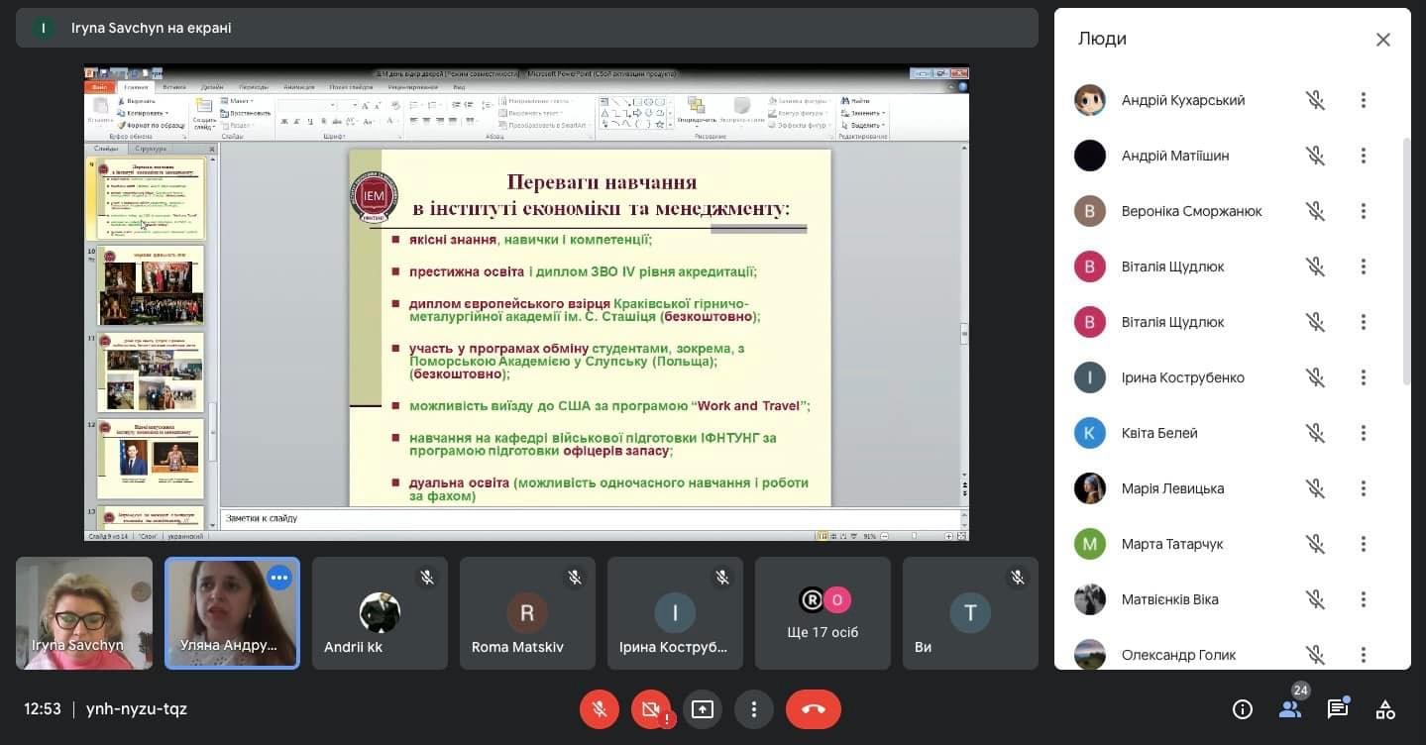Screen dimensions: 1426x745
Task: Toggle mute indicator for Андрій Кухарський
Action: [1315, 99]
